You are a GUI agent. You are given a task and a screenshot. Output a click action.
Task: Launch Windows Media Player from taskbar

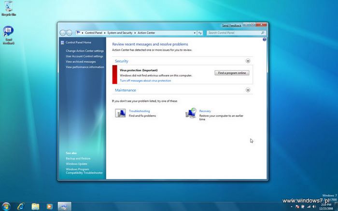click(x=49, y=207)
